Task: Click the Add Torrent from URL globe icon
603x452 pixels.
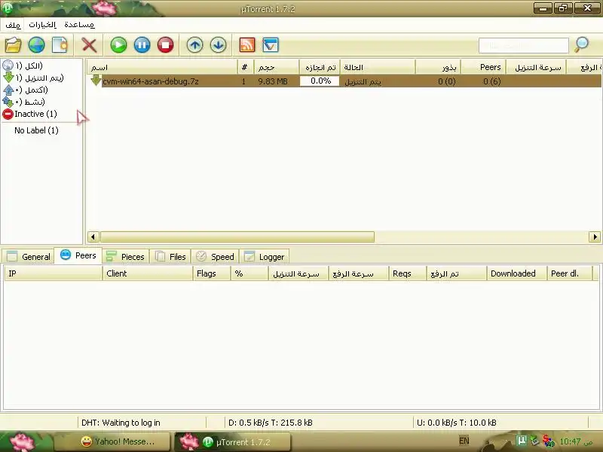Action: click(x=36, y=45)
